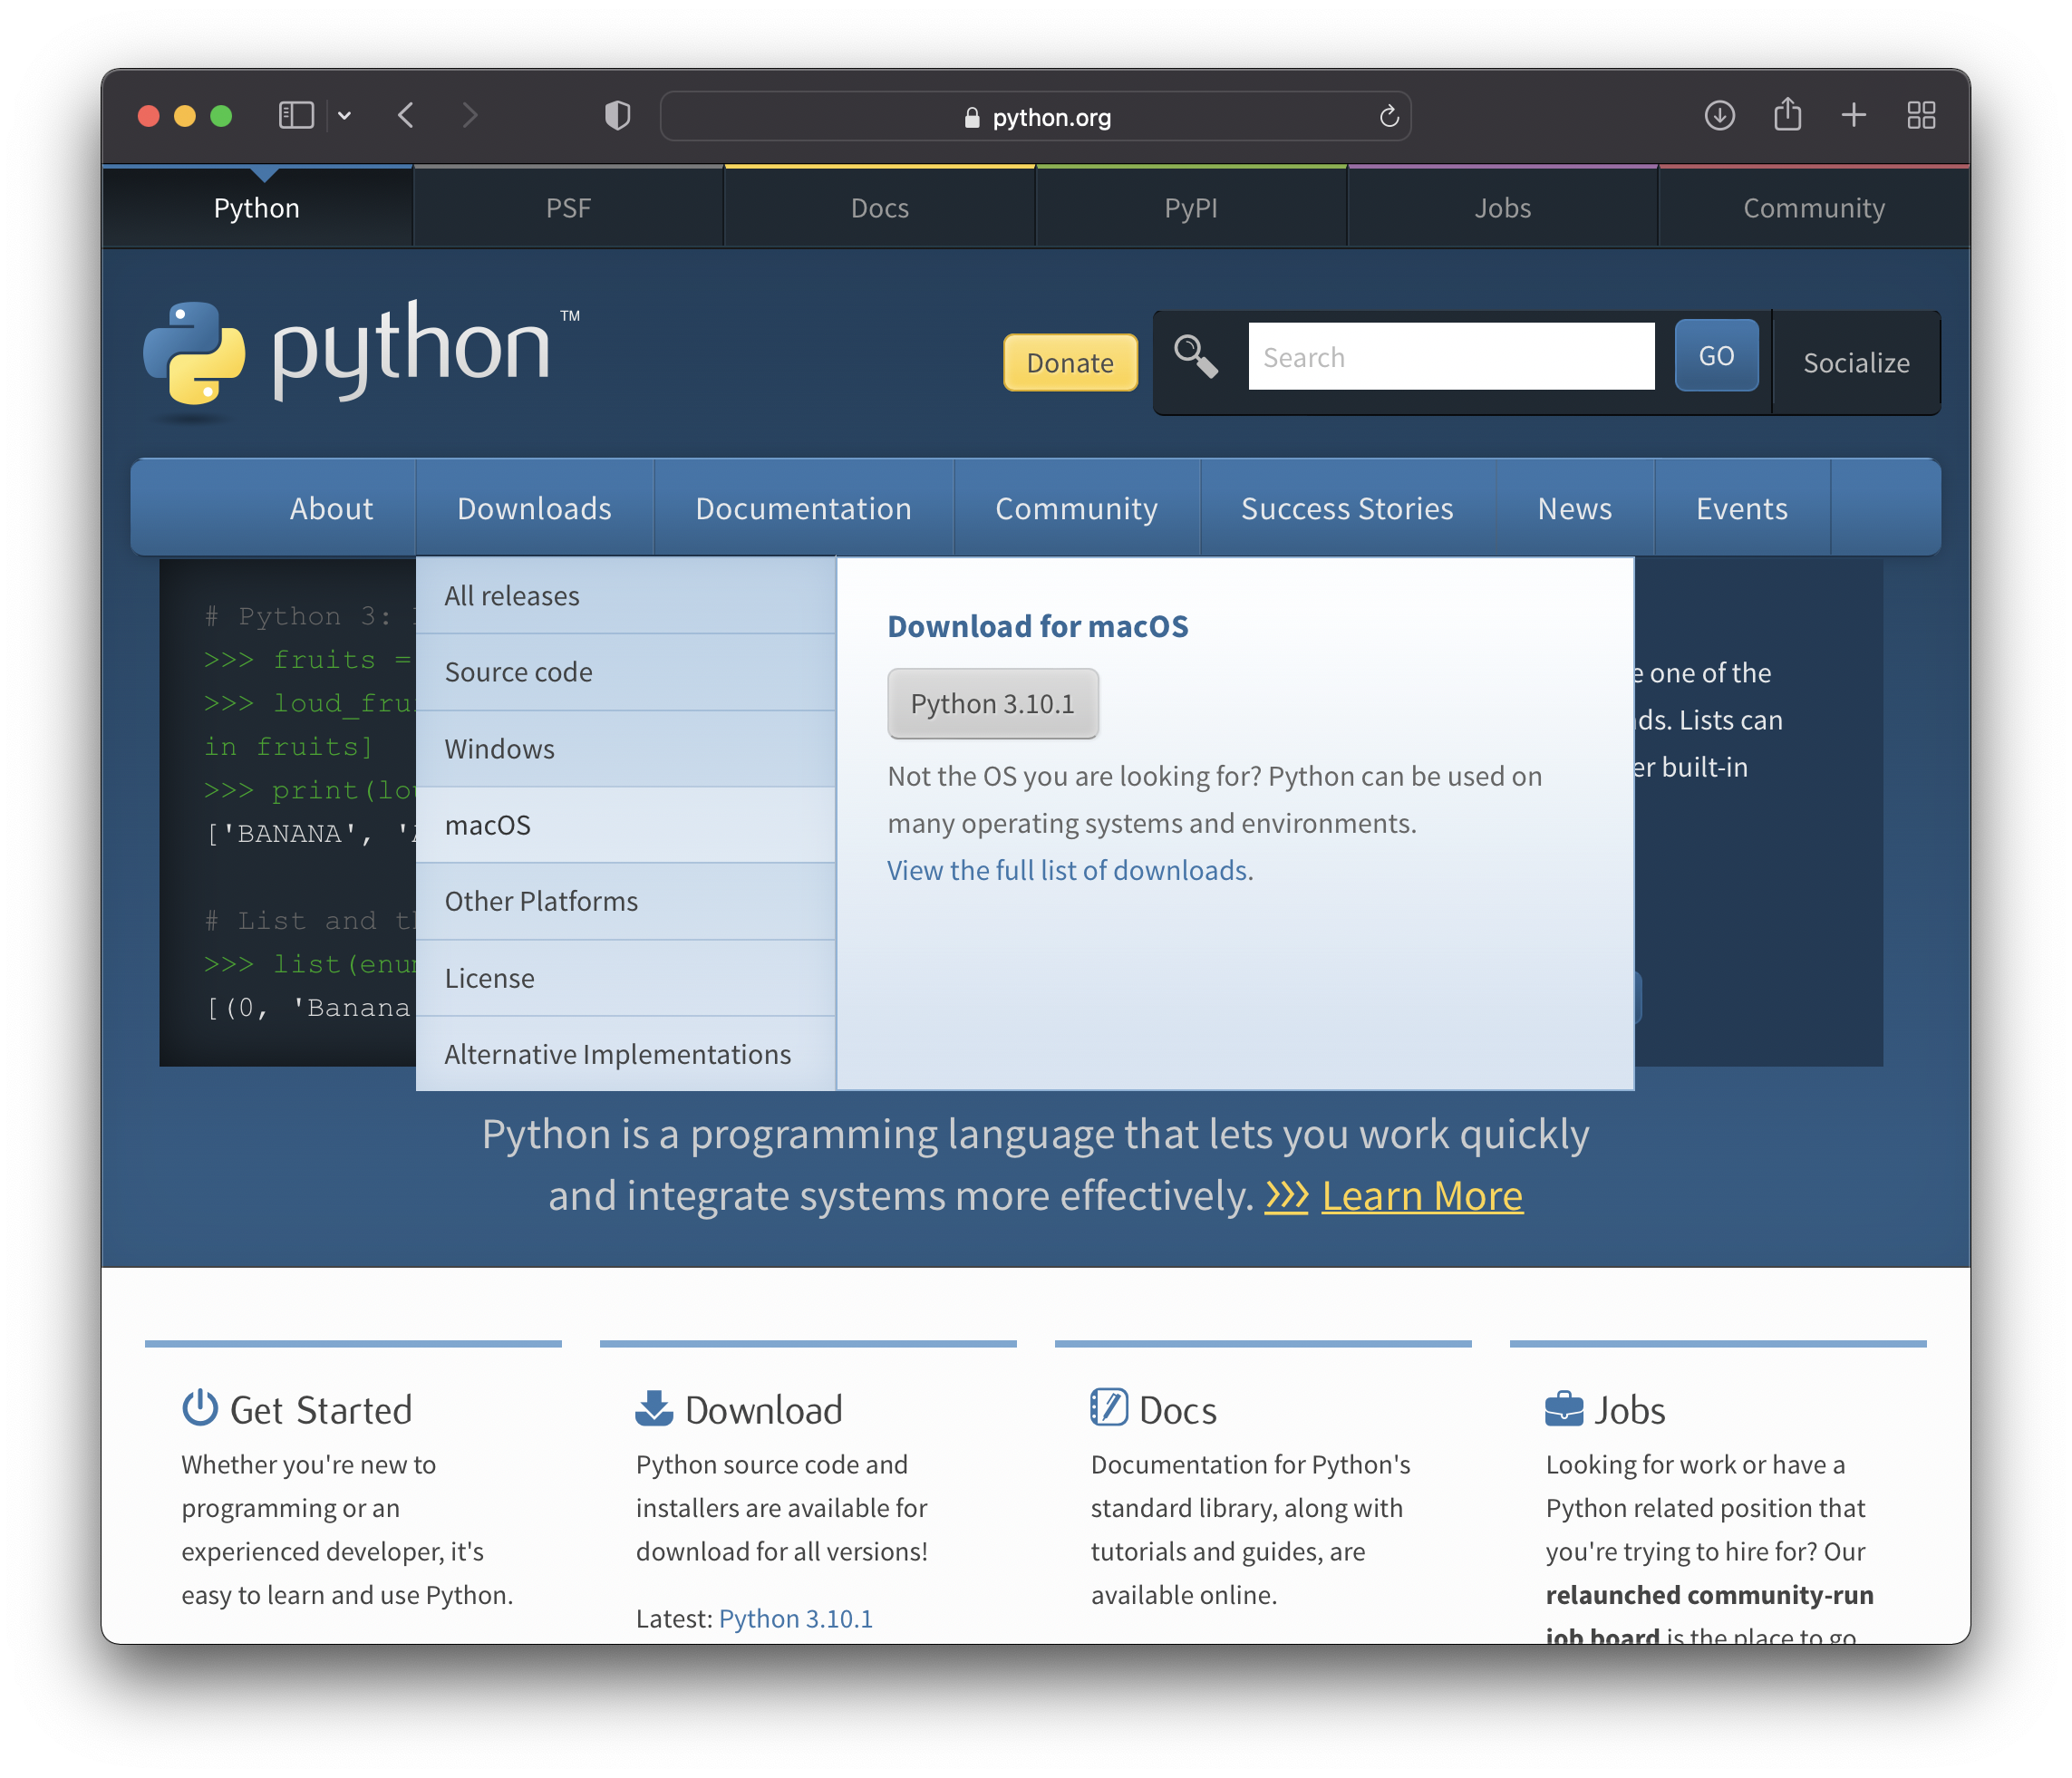Image resolution: width=2072 pixels, height=1778 pixels.
Task: Focus the Search input field
Action: click(1451, 356)
